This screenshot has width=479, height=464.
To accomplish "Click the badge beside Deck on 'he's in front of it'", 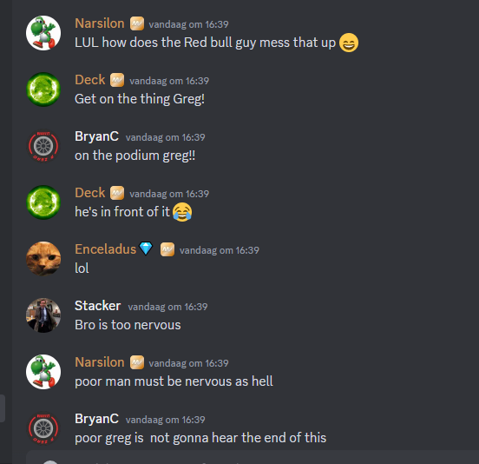I will (x=117, y=193).
